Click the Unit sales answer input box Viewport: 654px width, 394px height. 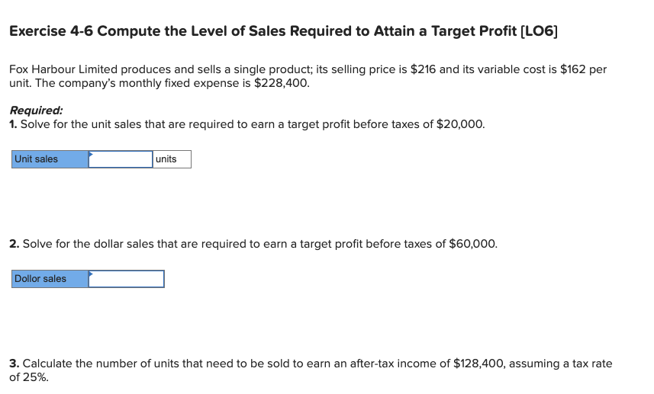[121, 159]
